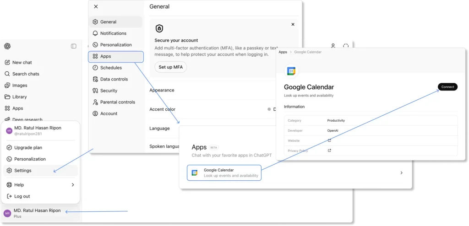Log out from the account popup menu

[40, 196]
